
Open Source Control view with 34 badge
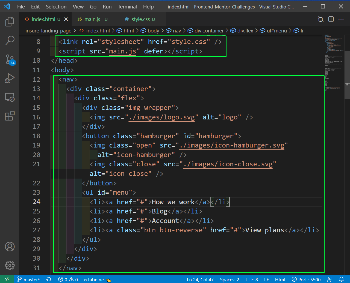click(x=10, y=59)
